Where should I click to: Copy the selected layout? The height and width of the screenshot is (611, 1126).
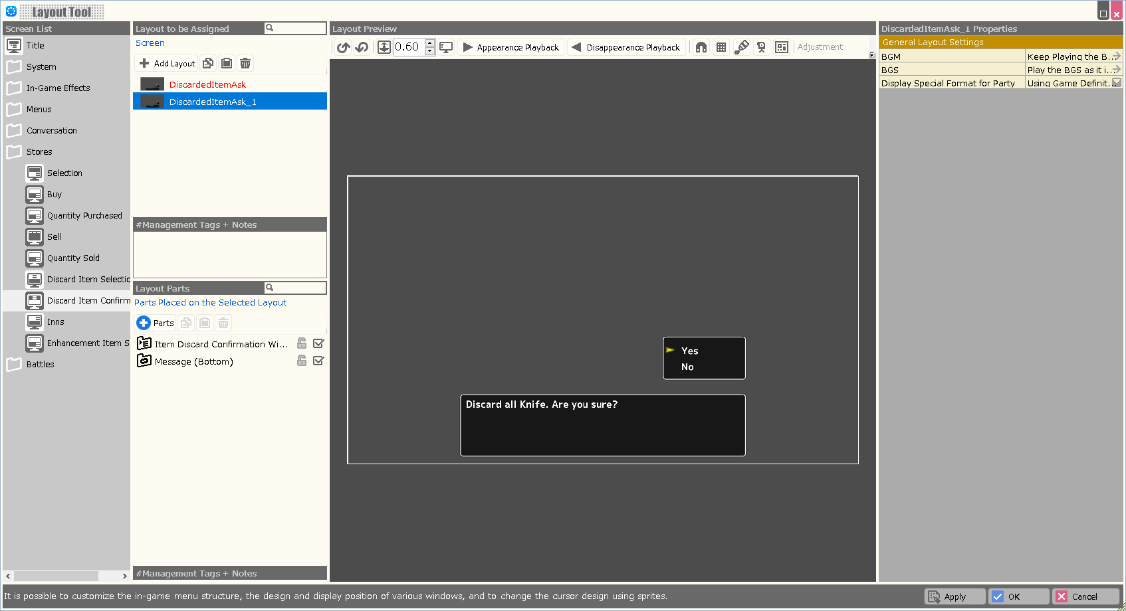pyautogui.click(x=208, y=63)
